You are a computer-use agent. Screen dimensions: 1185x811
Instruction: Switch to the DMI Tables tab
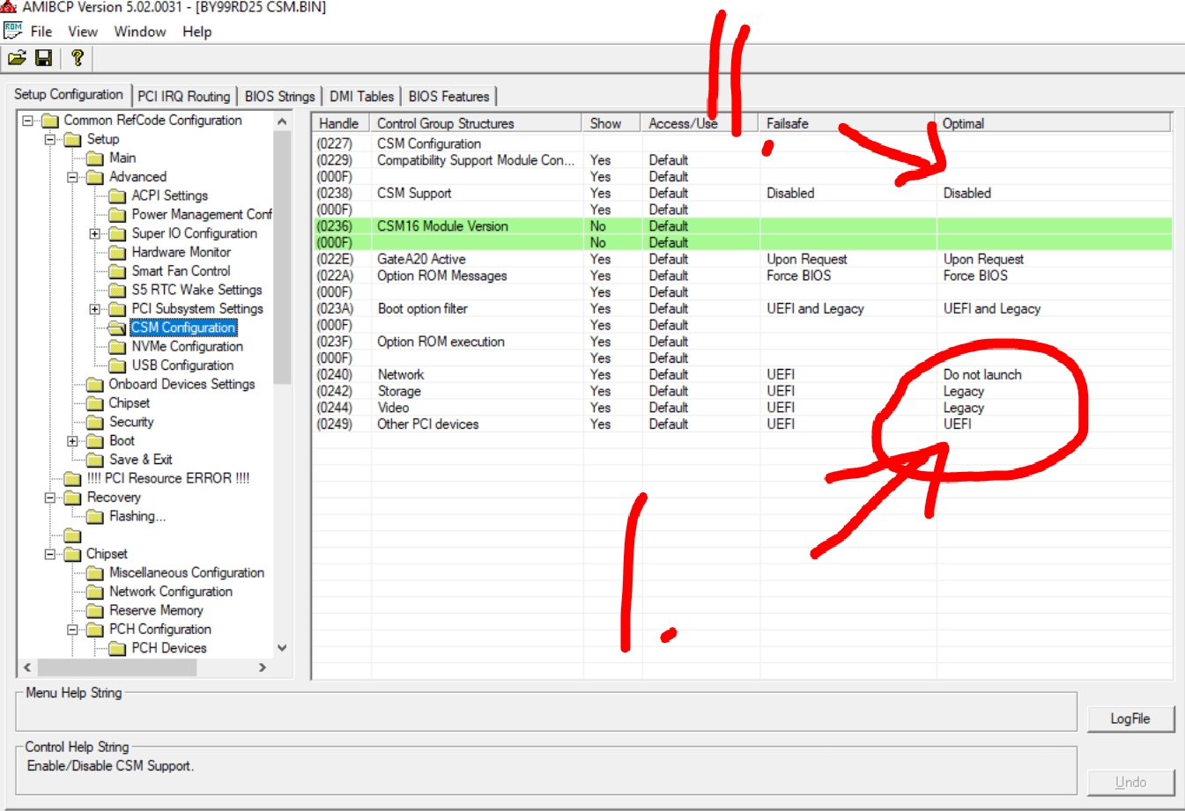click(x=362, y=96)
